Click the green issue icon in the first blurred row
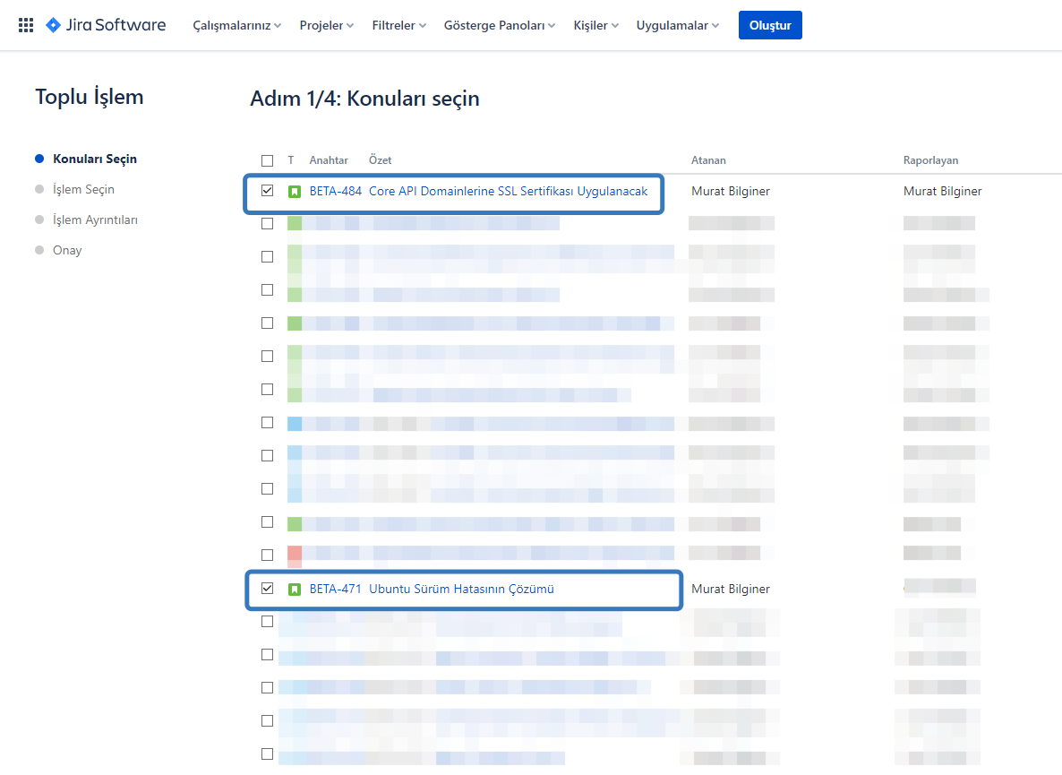Viewport: 1062px width, 775px height. click(295, 223)
